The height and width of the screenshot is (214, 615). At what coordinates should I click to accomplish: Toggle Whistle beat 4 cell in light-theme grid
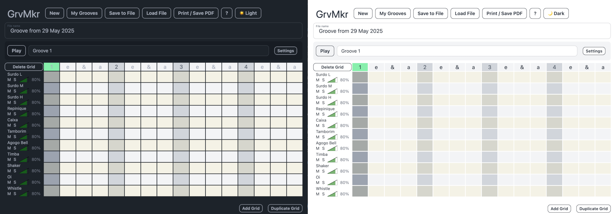tap(554, 191)
